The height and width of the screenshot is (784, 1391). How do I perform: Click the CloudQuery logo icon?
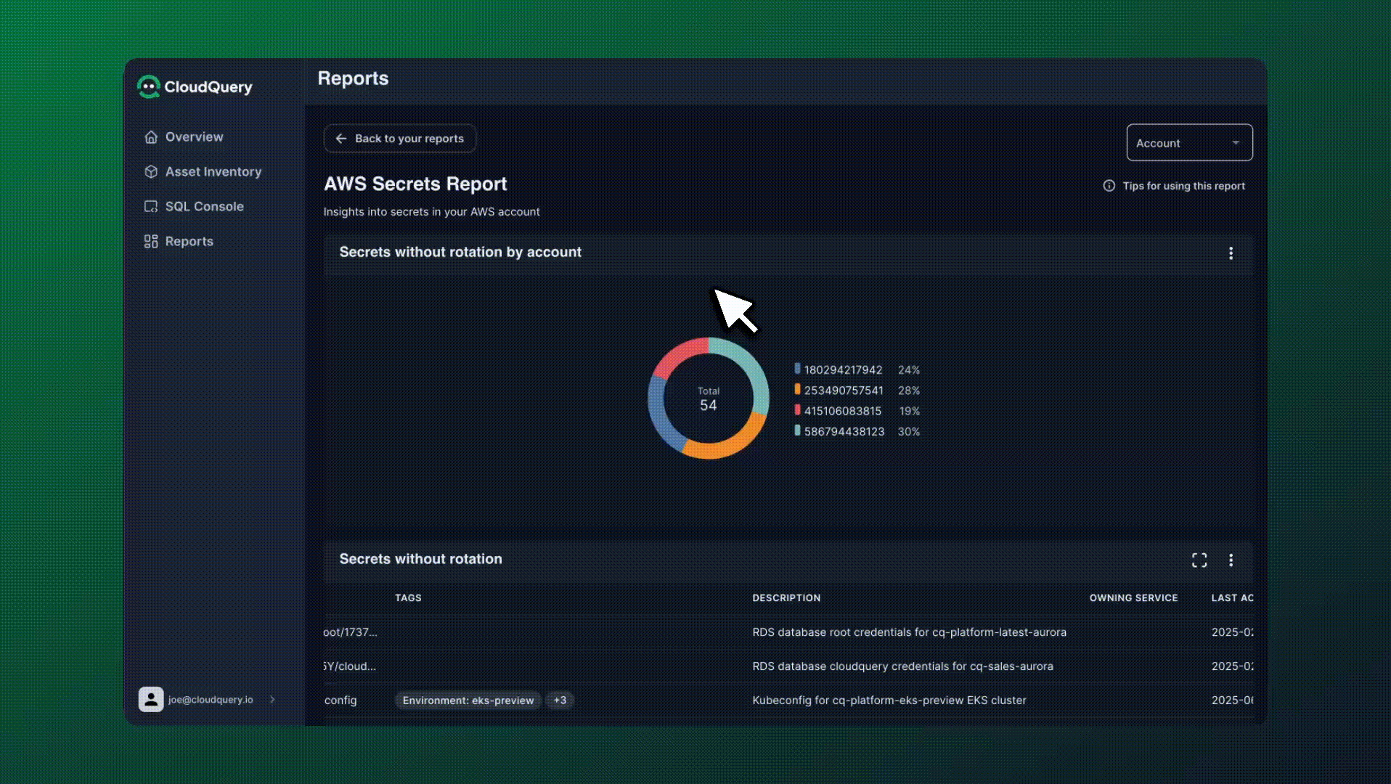(x=149, y=87)
